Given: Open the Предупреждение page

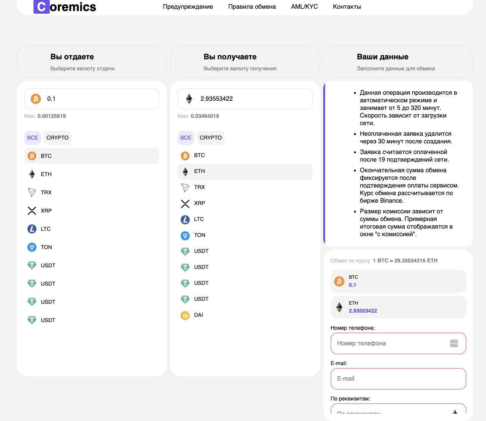Looking at the screenshot, I should pyautogui.click(x=188, y=7).
